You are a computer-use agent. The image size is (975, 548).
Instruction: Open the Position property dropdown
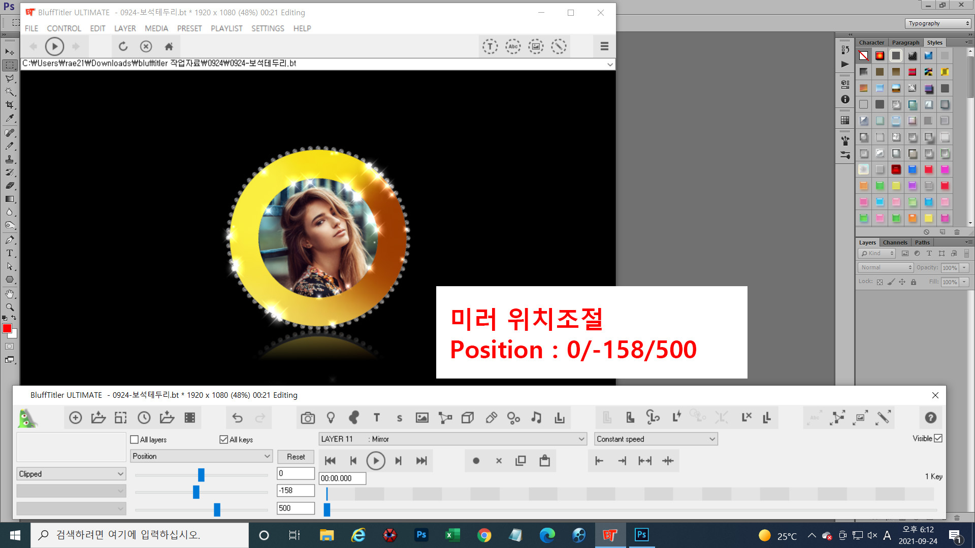pos(201,456)
